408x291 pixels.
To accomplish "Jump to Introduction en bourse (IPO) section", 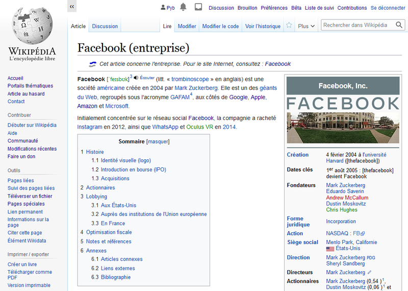I will point(133,169).
